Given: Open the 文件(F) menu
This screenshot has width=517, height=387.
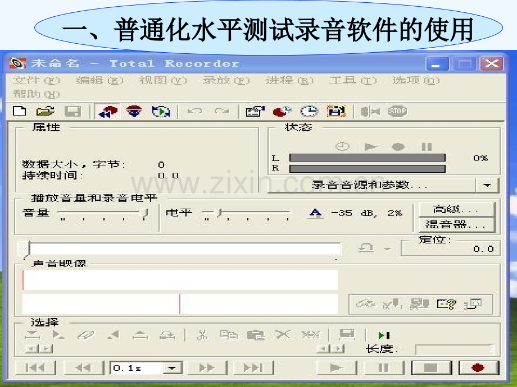Looking at the screenshot, I should 36,80.
